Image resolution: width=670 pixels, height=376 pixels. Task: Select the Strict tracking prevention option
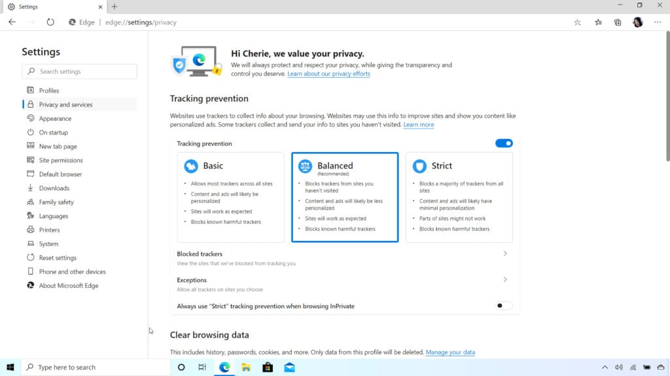point(459,197)
